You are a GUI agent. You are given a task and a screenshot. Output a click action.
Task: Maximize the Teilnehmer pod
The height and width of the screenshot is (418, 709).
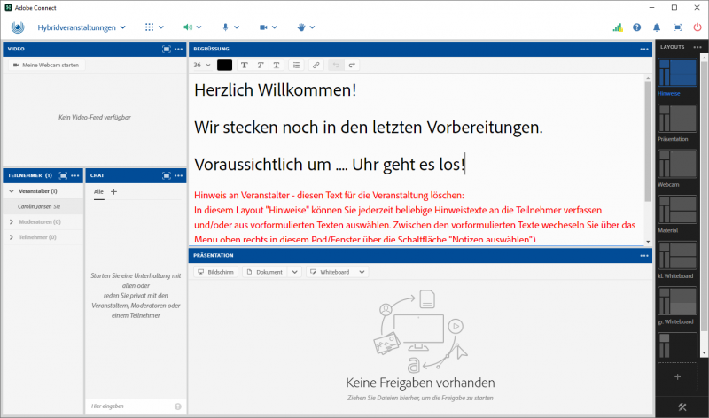pyautogui.click(x=63, y=175)
